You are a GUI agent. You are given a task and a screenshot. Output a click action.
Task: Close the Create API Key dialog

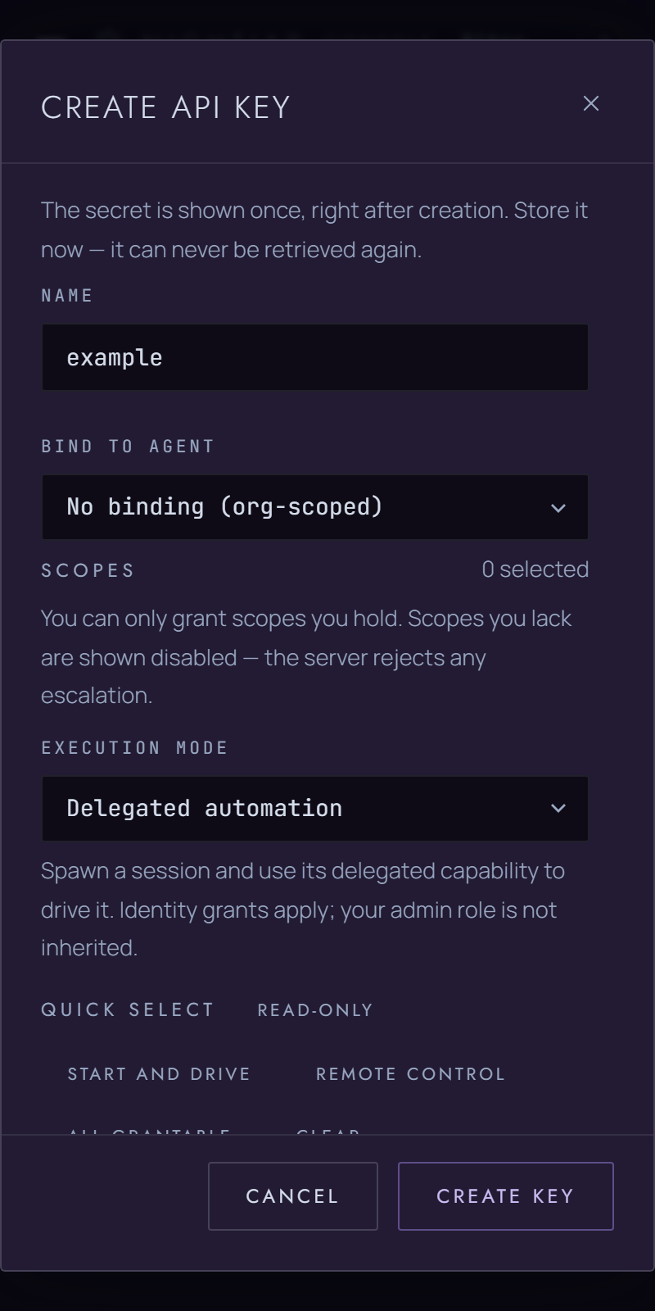tap(591, 103)
